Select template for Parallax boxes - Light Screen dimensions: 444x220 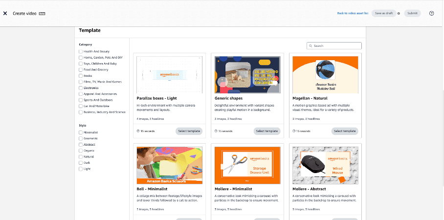(x=189, y=131)
